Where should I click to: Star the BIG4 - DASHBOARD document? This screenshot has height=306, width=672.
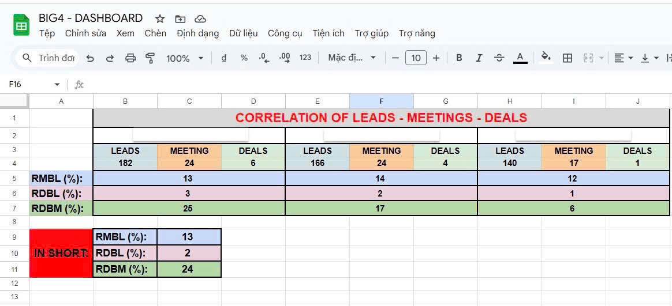(x=160, y=18)
